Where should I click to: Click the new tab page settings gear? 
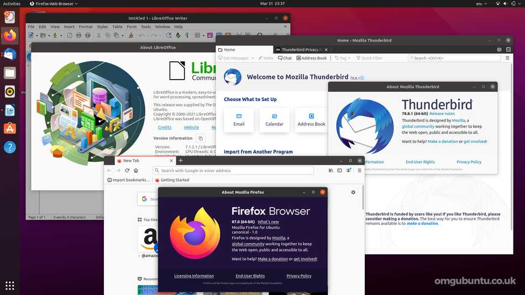[x=354, y=192]
